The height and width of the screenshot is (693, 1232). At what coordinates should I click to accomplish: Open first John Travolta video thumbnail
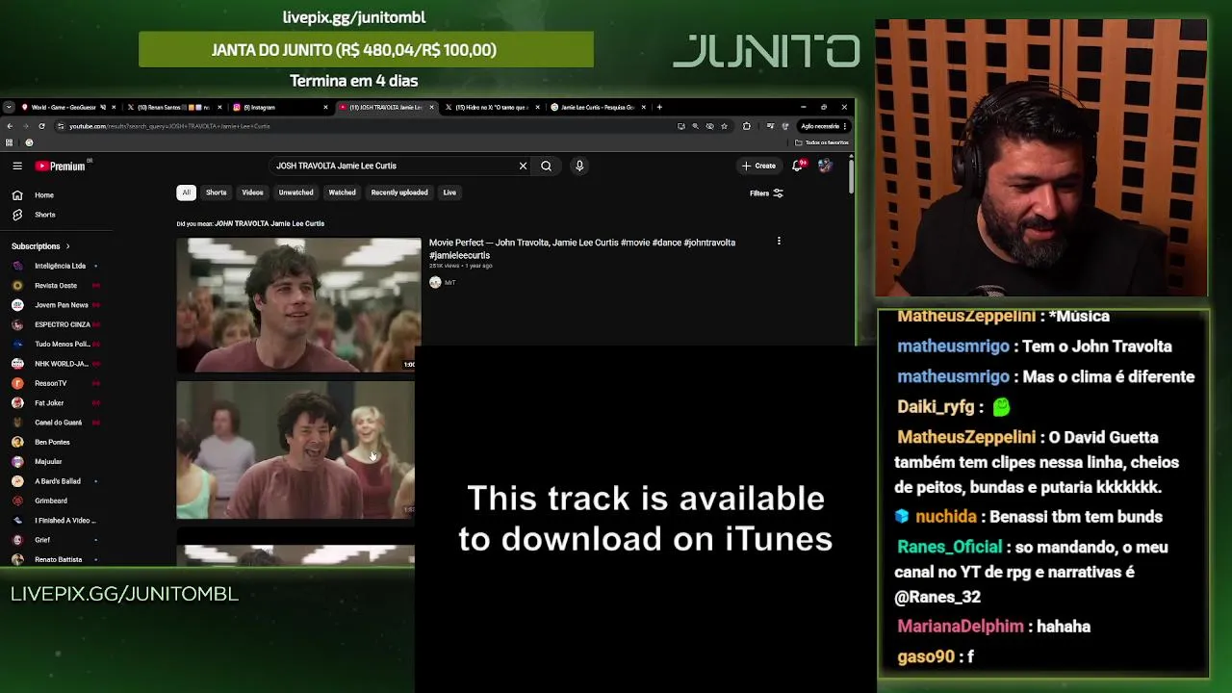click(298, 304)
